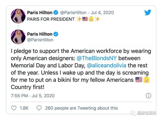Click the 1.8K likes count
Screen dimensions: 162x120
[x=24, y=108]
